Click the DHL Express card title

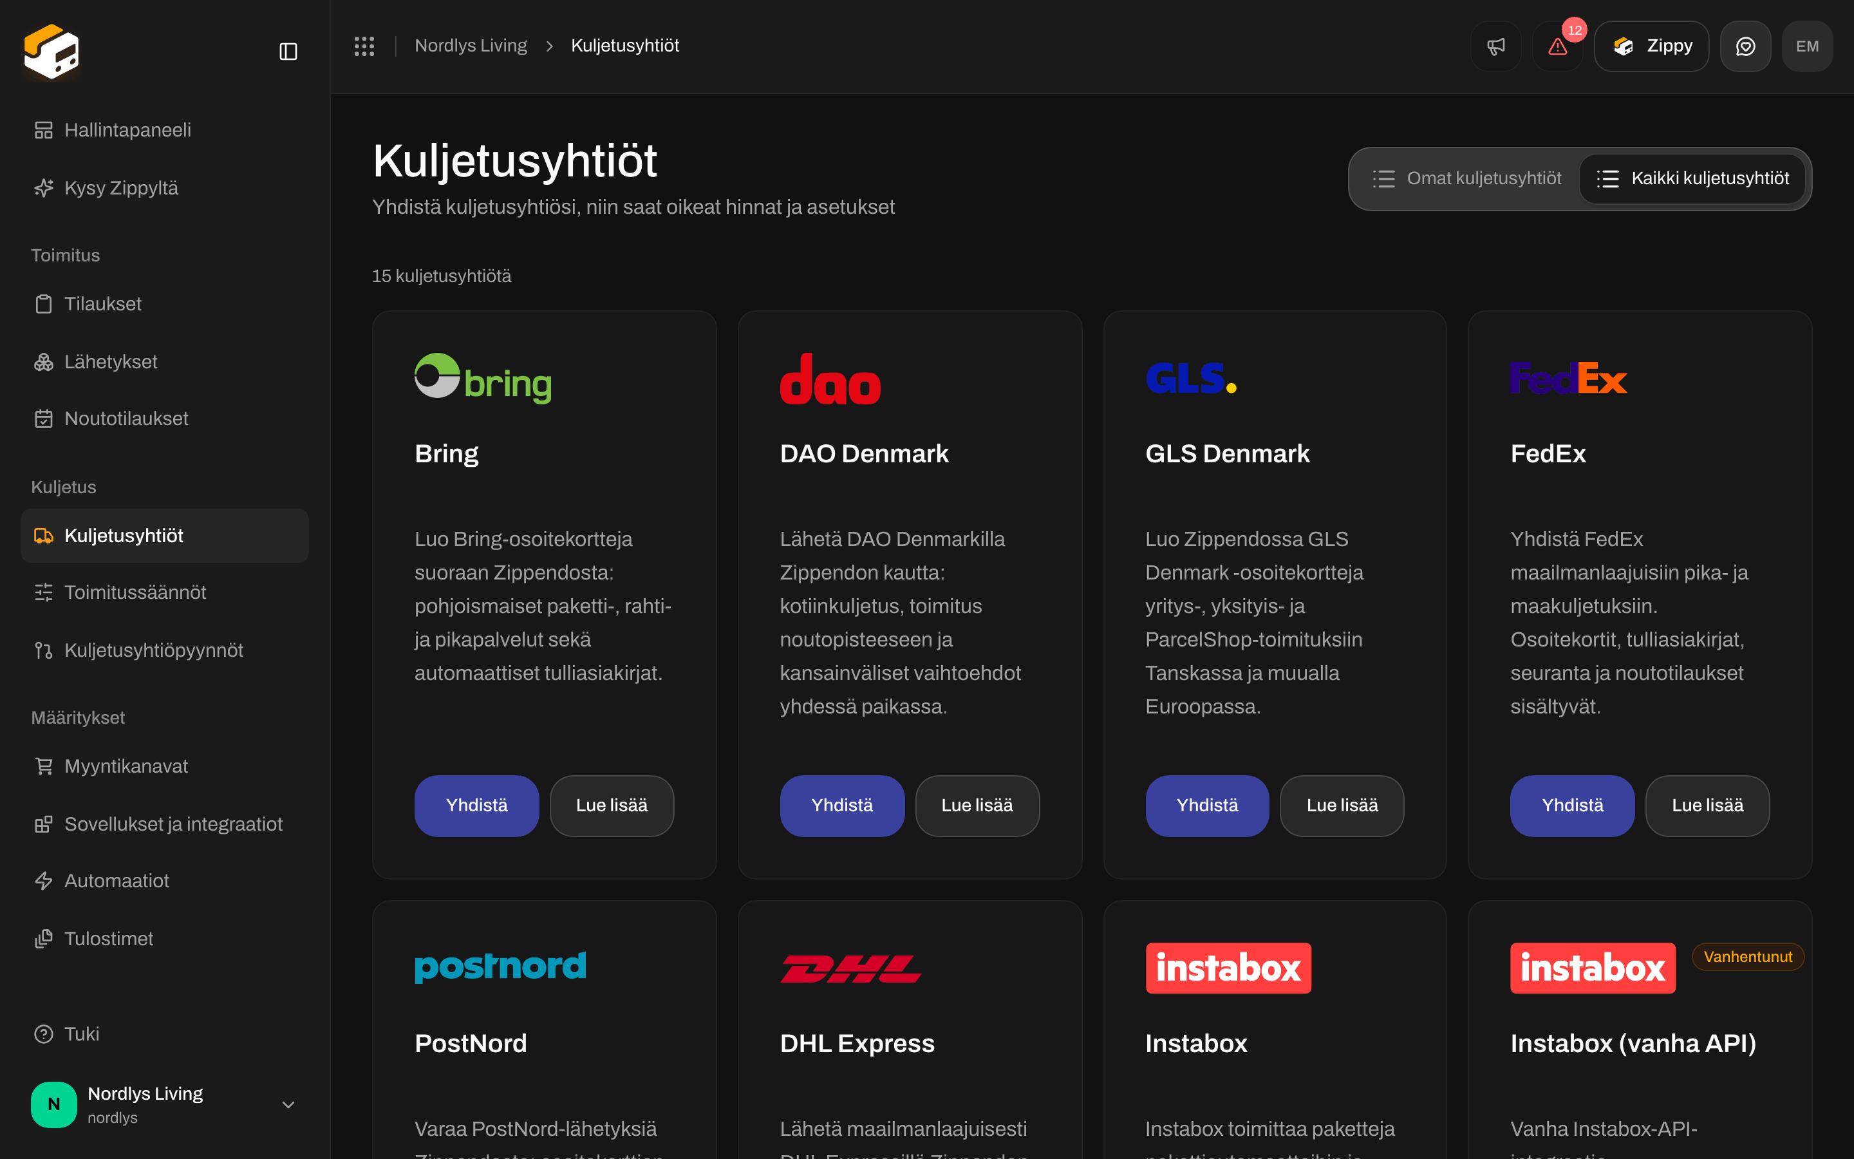[857, 1044]
